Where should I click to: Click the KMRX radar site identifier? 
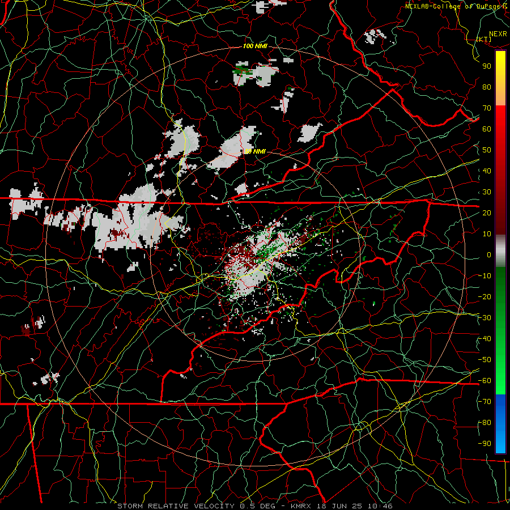coord(302,506)
